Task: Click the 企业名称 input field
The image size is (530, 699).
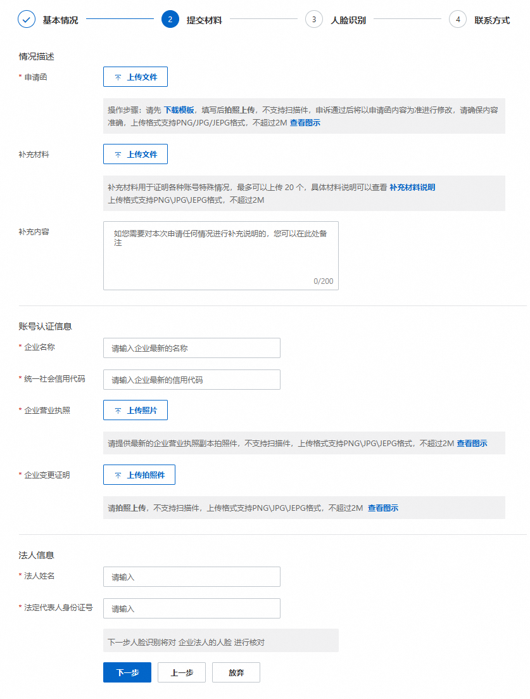Action: pyautogui.click(x=191, y=348)
